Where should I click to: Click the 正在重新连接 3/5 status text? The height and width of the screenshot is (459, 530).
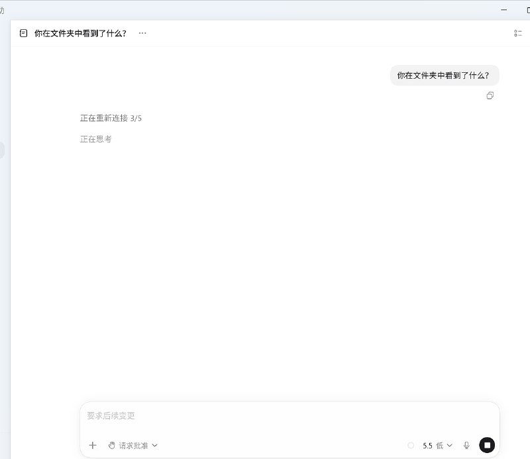(111, 118)
